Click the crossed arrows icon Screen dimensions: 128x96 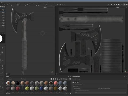[x=108, y=5]
